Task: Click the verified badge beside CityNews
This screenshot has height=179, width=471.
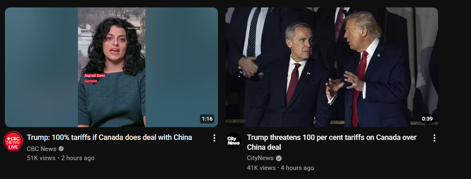Action: [279, 158]
